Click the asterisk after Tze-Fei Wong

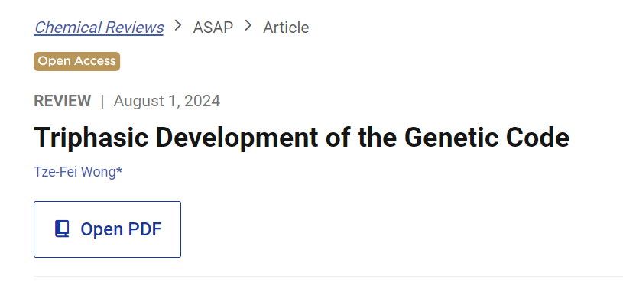coord(119,171)
